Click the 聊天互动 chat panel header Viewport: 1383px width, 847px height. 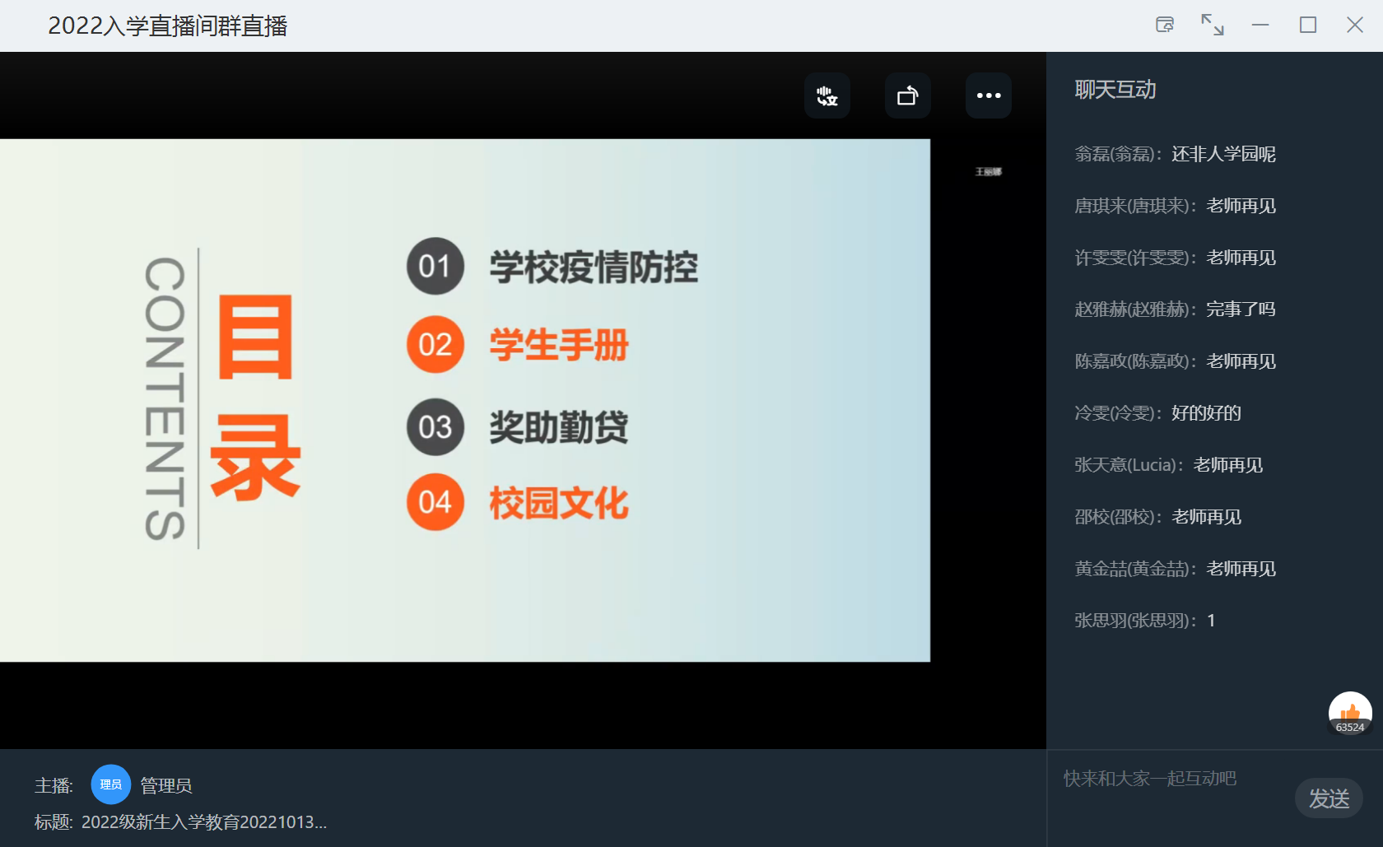click(x=1115, y=90)
